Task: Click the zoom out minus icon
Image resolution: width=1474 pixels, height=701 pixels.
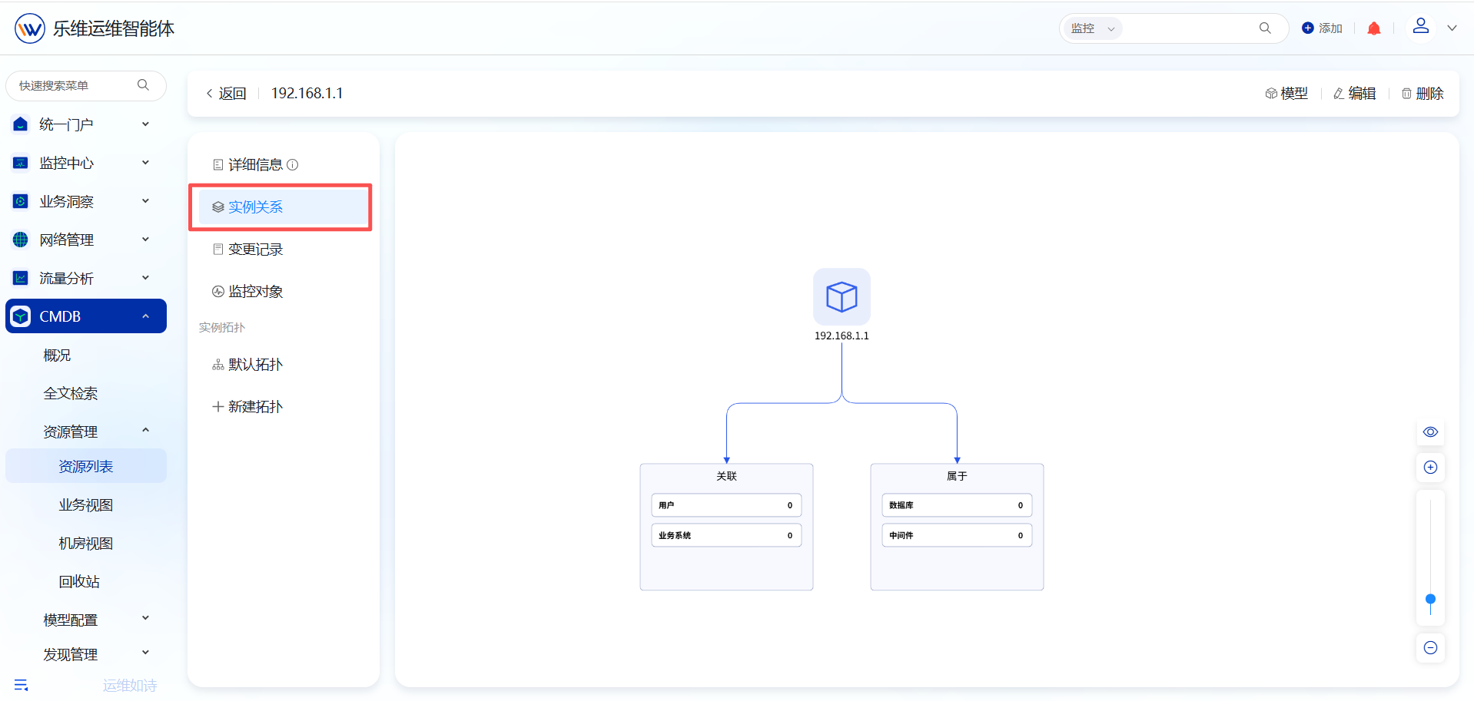Action: click(1430, 647)
